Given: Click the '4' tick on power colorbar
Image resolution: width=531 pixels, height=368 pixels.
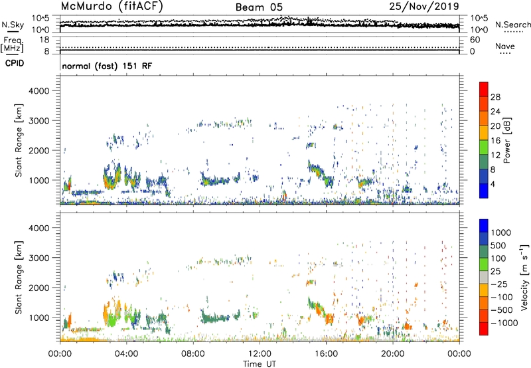Looking at the screenshot, I should [x=493, y=184].
